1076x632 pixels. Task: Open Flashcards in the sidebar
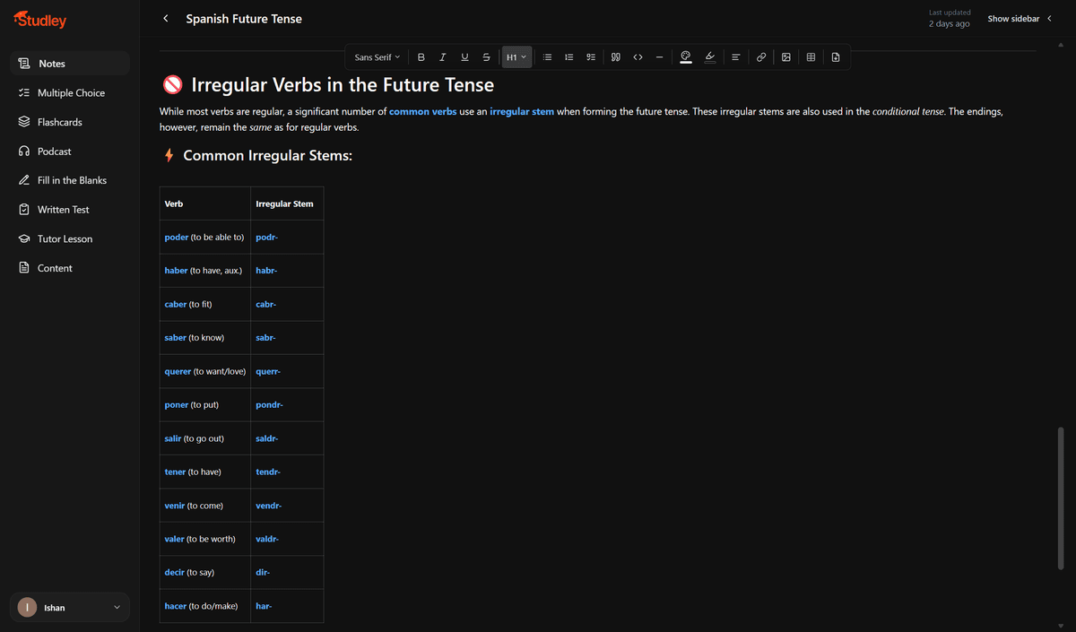(70, 122)
